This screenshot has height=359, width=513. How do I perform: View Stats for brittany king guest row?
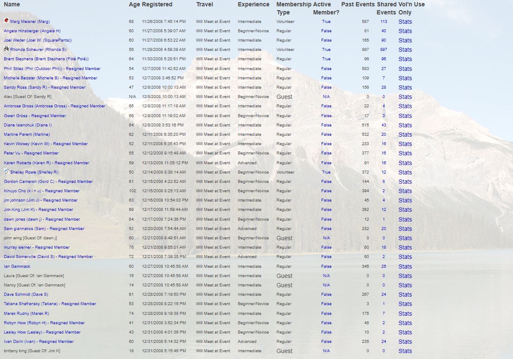click(x=405, y=351)
